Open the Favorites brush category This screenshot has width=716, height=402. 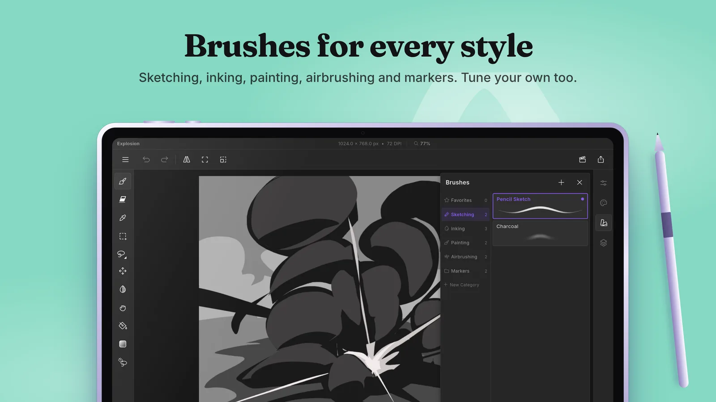[x=465, y=200]
